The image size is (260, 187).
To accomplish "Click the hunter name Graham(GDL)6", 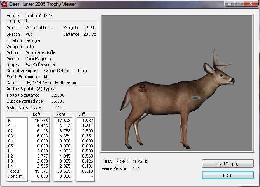I will pos(42,16).
